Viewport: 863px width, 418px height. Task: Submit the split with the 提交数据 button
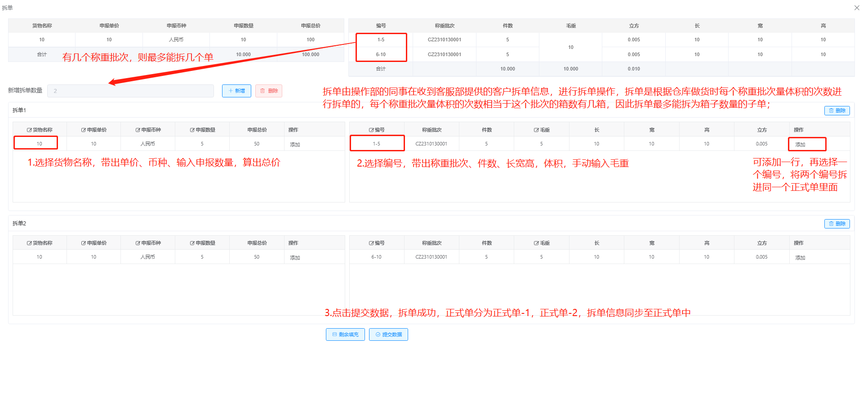[x=388, y=334]
